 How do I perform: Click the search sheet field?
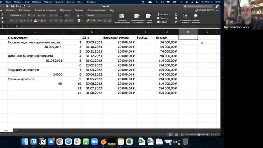coord(198,6)
